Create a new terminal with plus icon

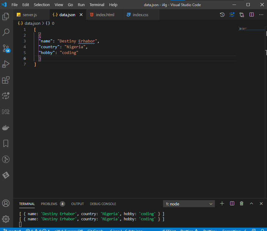[222, 204]
